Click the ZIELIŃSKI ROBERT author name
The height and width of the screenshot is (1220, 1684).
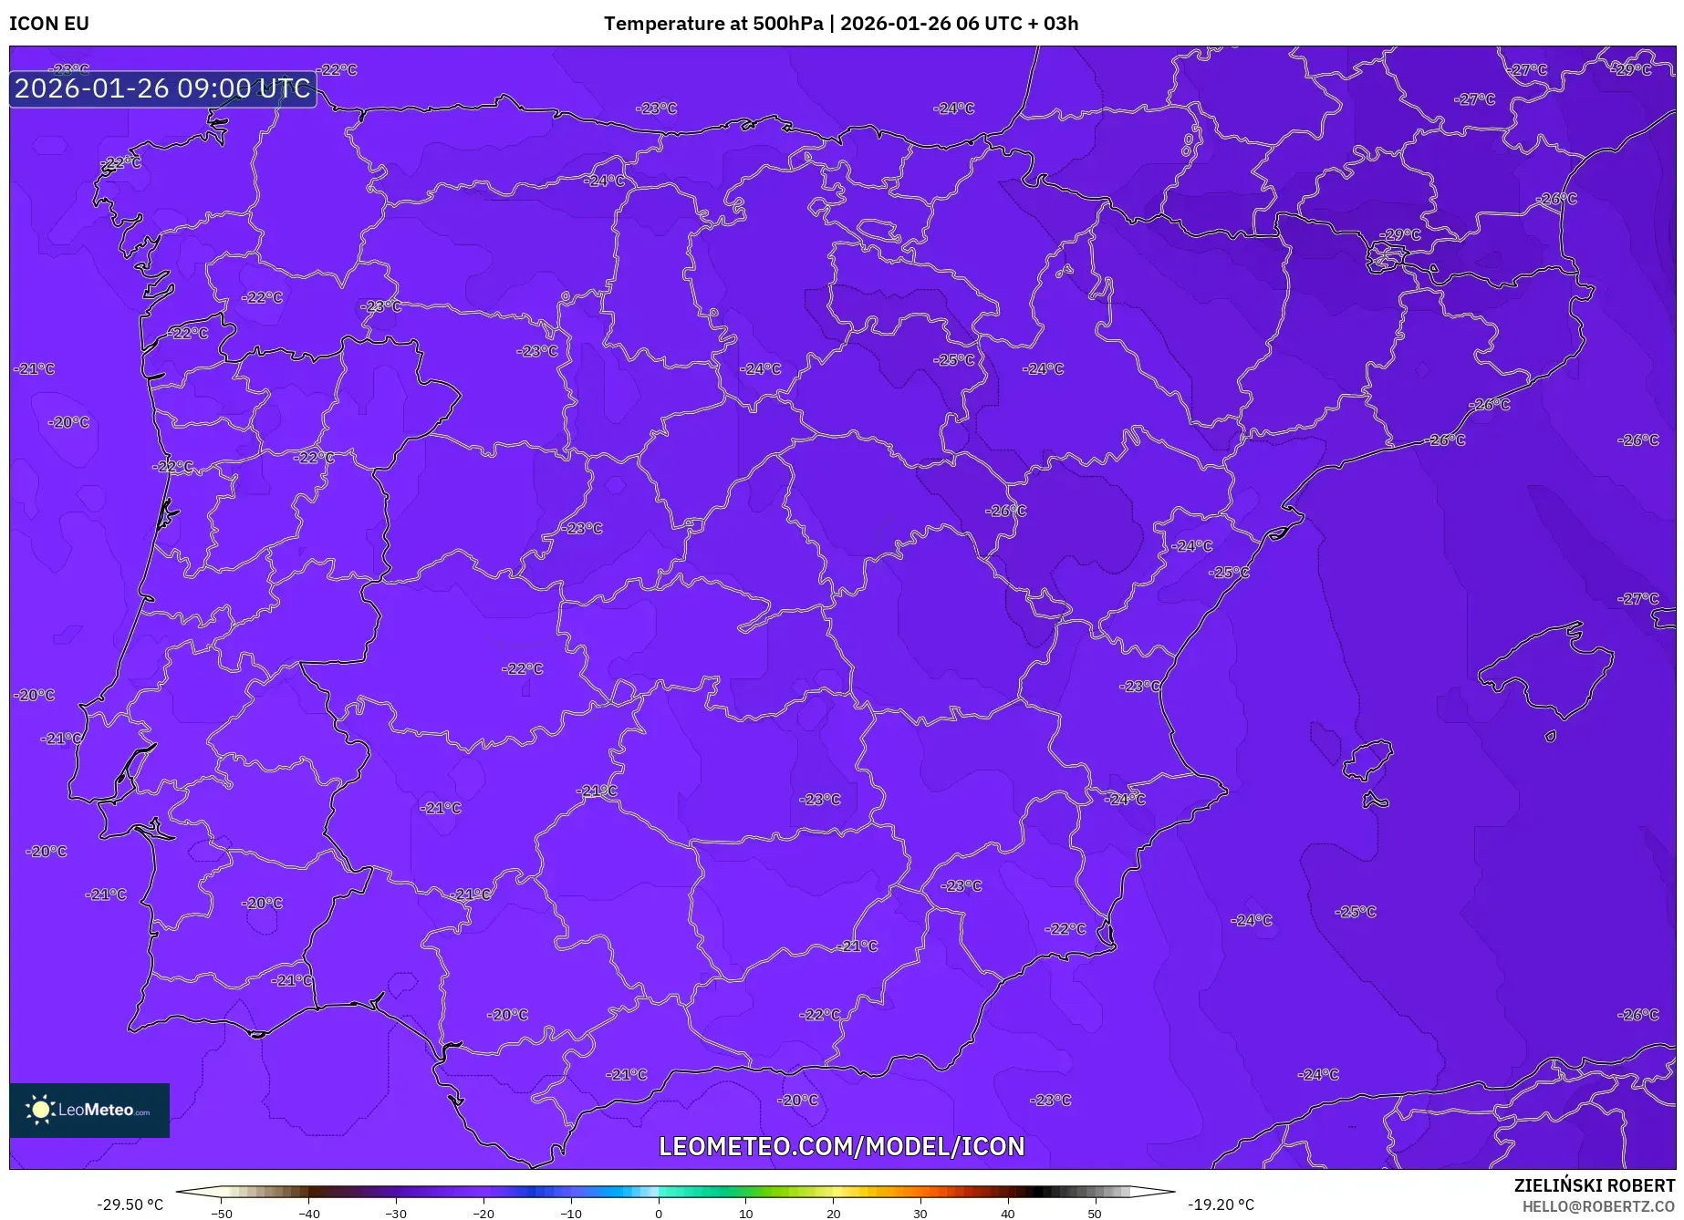tap(1594, 1185)
